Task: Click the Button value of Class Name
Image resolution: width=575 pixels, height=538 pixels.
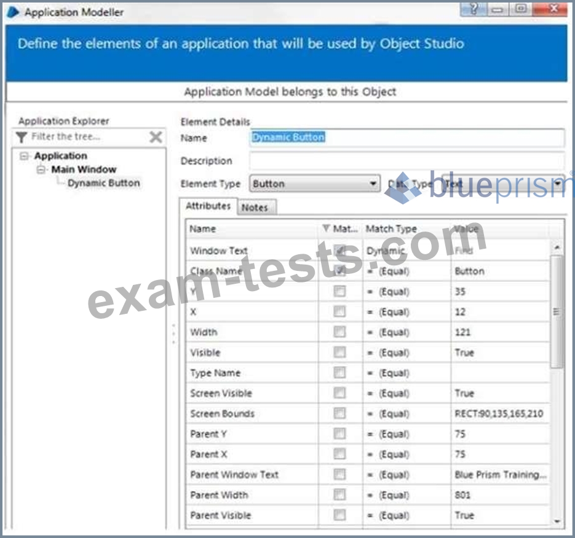Action: (x=469, y=271)
